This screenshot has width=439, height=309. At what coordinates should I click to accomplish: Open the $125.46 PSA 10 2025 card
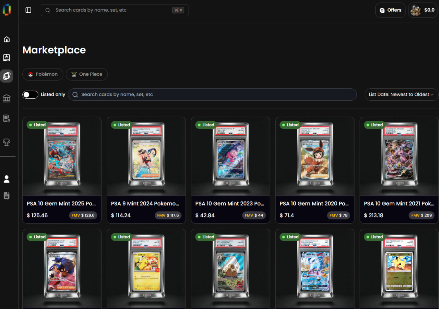pyautogui.click(x=62, y=170)
